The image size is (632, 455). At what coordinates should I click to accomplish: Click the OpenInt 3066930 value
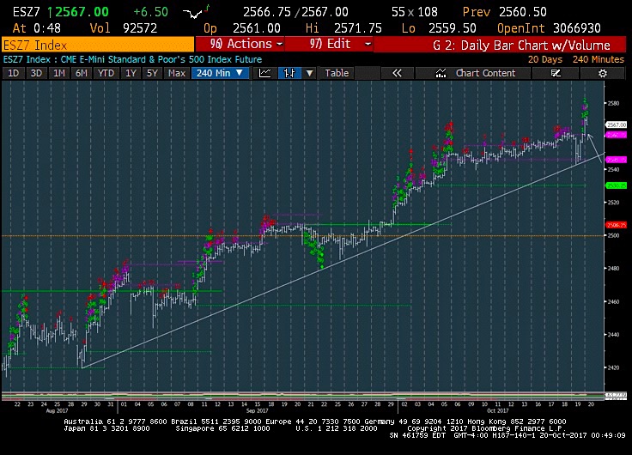pyautogui.click(x=549, y=28)
